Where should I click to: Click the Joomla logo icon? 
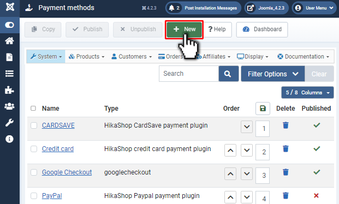(10, 7)
